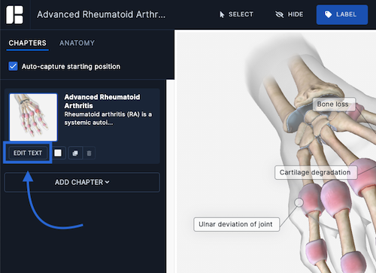Open the white background color swatch
The image size is (376, 273).
coord(58,153)
